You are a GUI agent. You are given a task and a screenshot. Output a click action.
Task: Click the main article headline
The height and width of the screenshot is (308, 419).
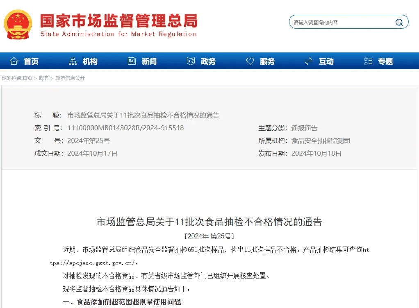209,222
